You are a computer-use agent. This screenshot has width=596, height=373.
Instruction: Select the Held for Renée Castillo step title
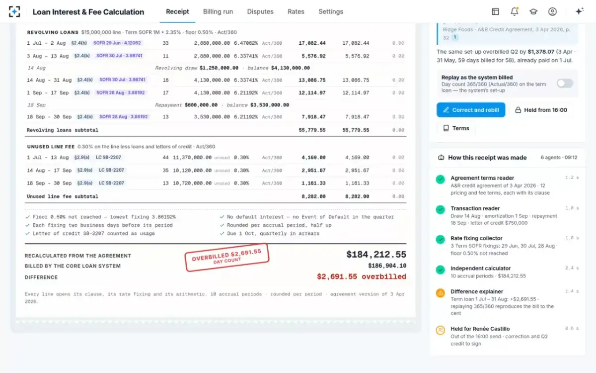tap(480, 329)
